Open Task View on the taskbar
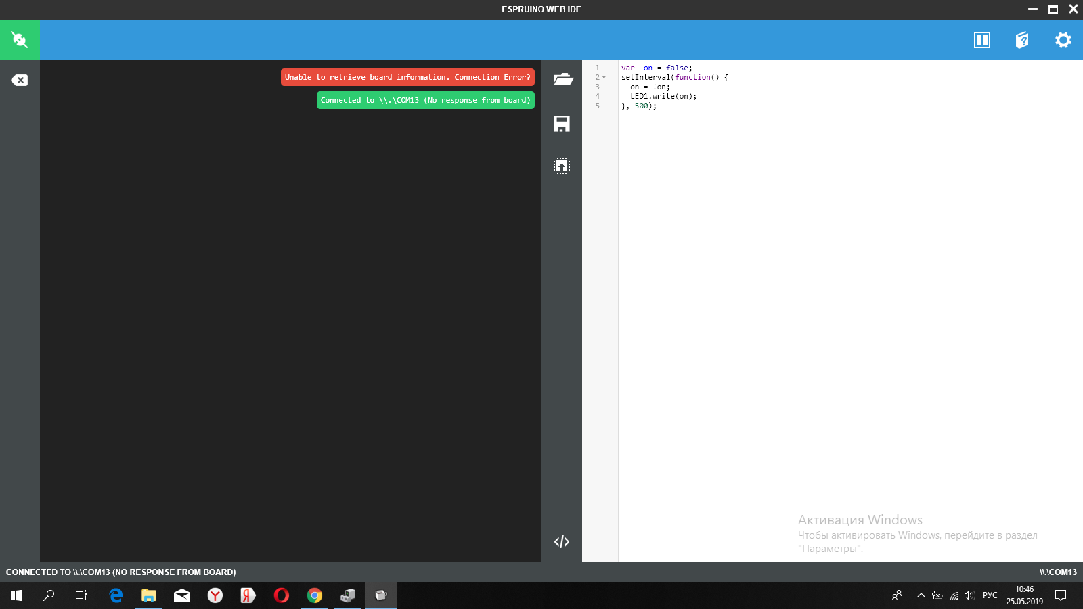Viewport: 1083px width, 609px height. [x=81, y=595]
